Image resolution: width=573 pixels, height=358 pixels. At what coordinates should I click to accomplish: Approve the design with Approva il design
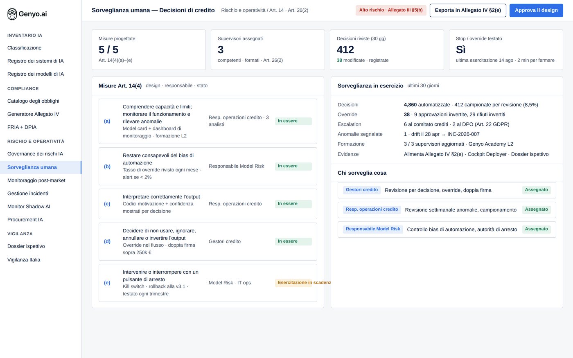[536, 10]
